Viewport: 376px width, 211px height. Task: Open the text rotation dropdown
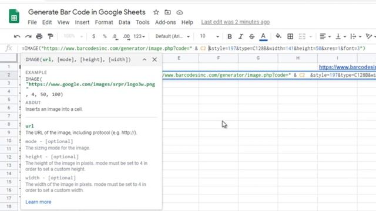point(371,36)
